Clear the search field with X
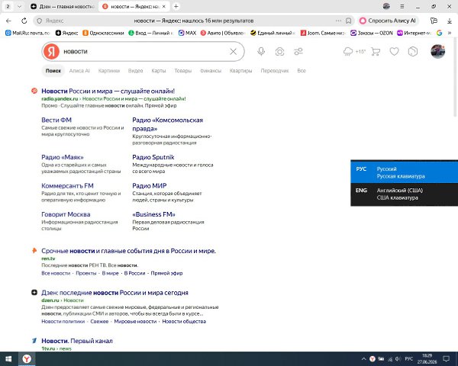 pos(233,52)
